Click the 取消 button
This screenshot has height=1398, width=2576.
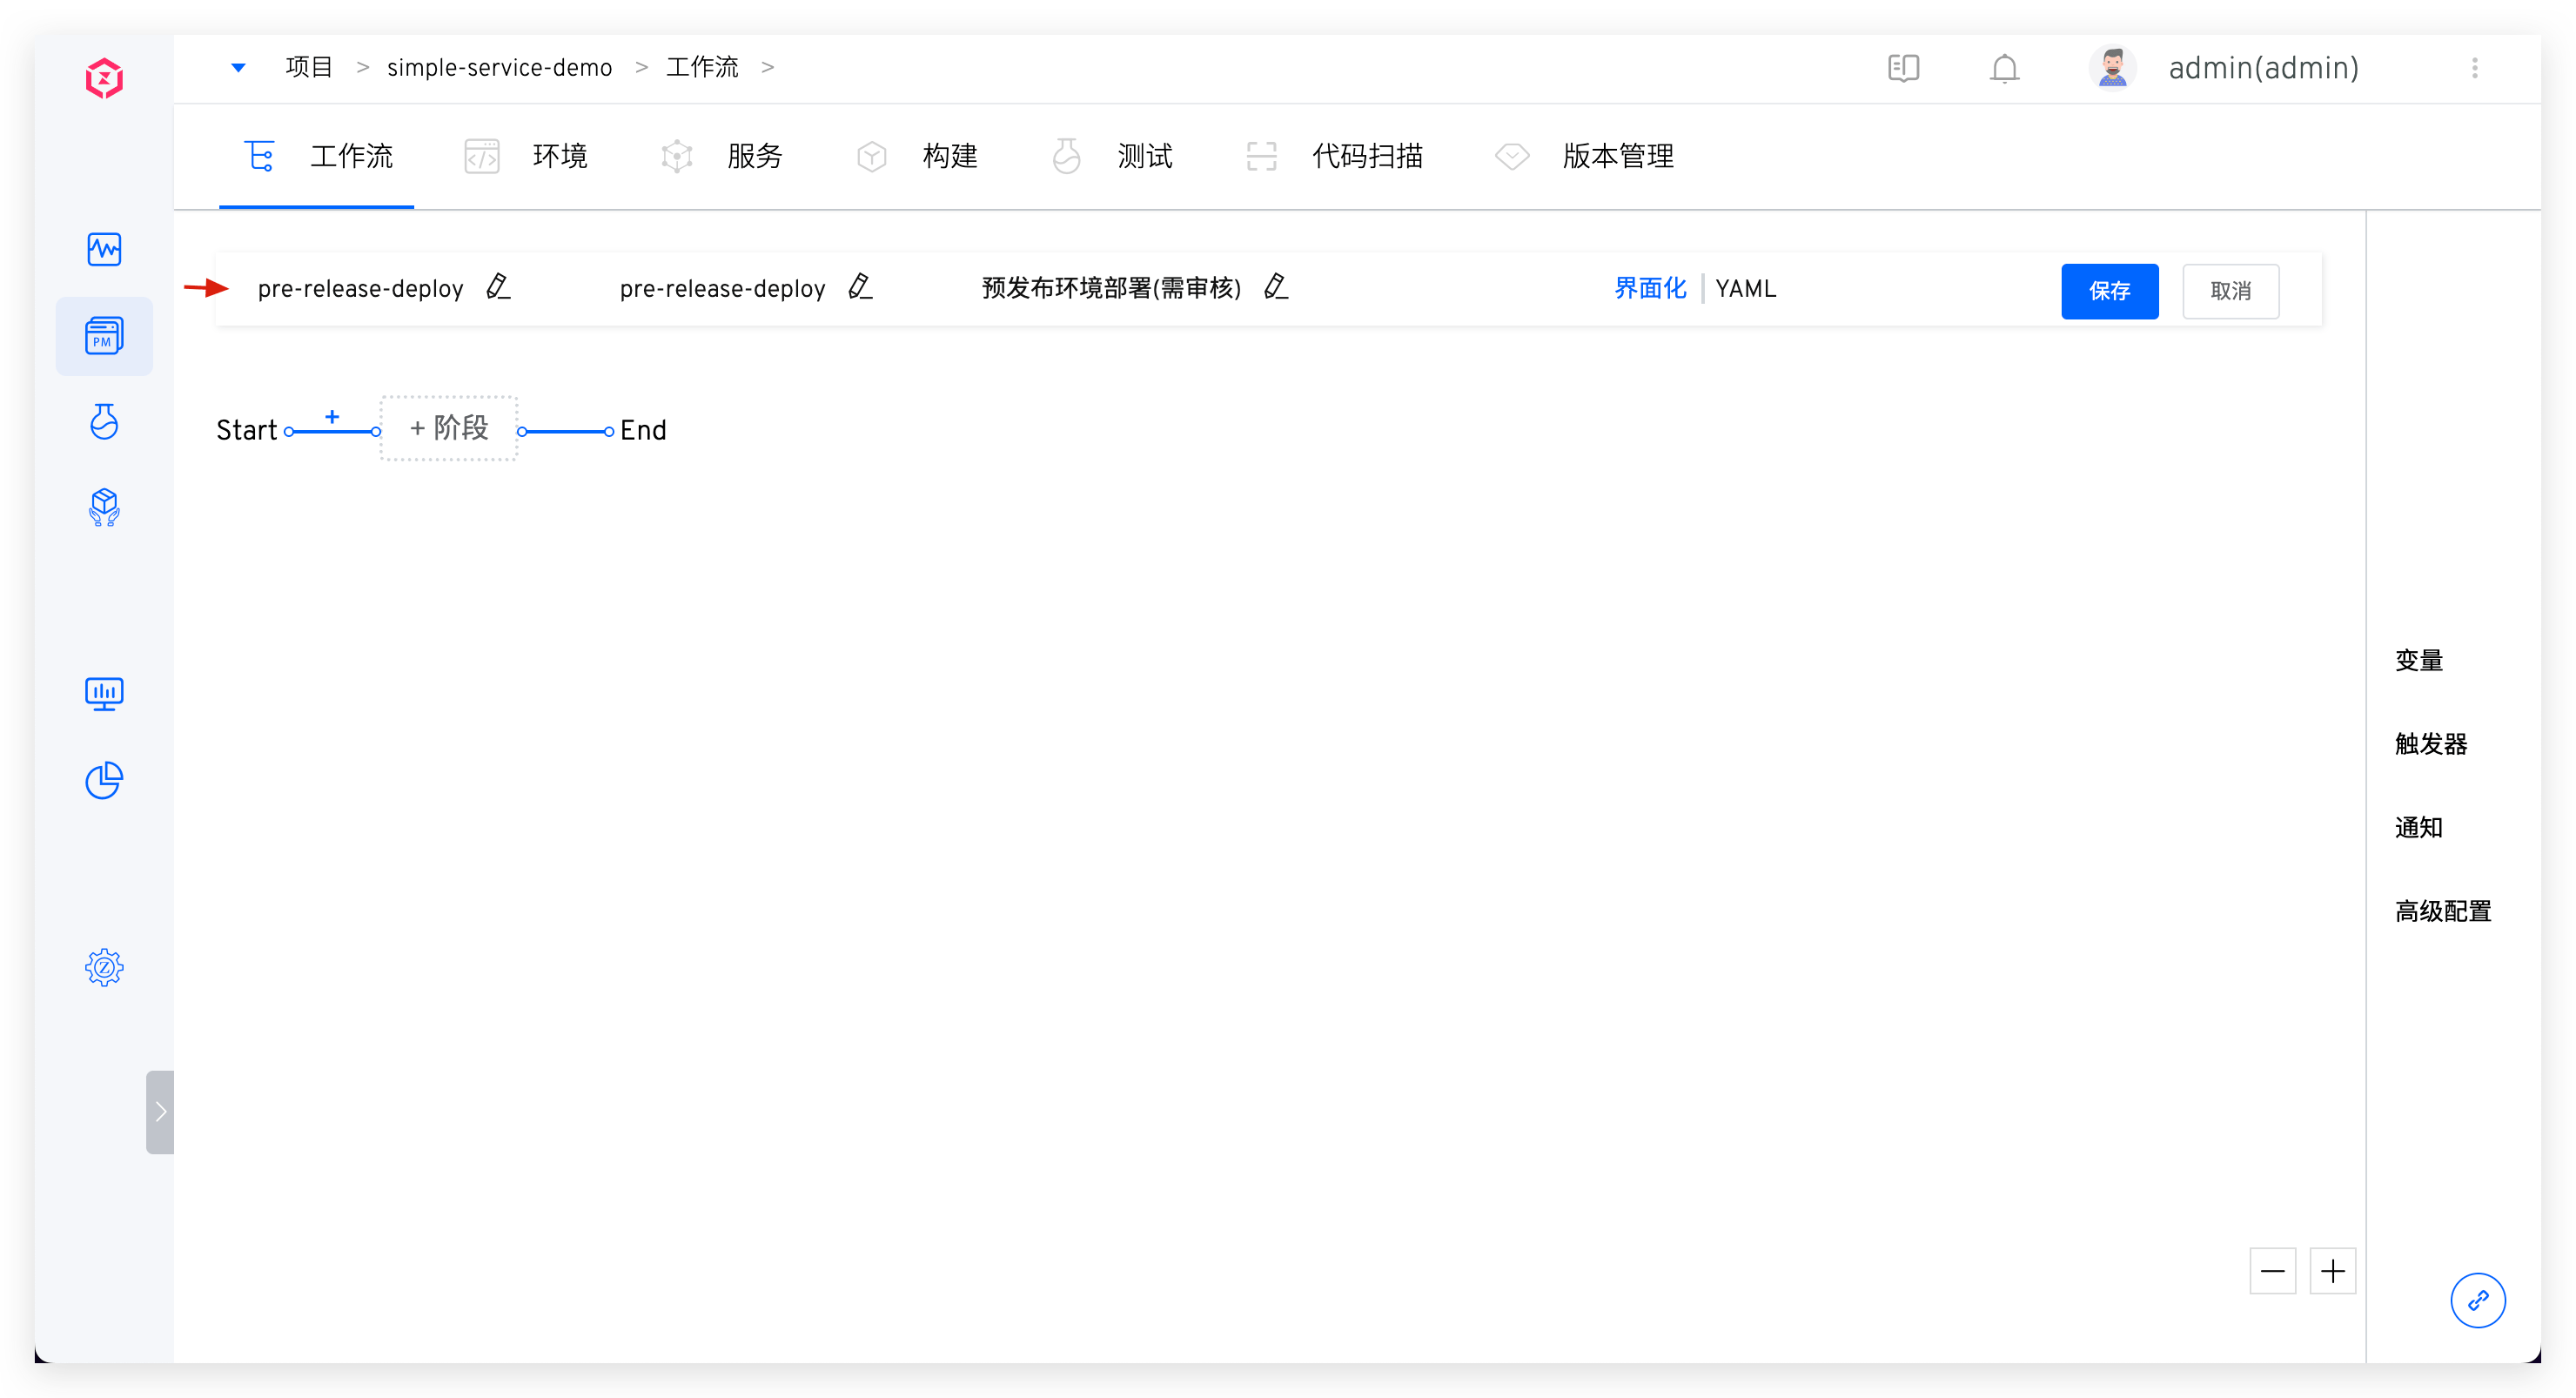(2230, 291)
